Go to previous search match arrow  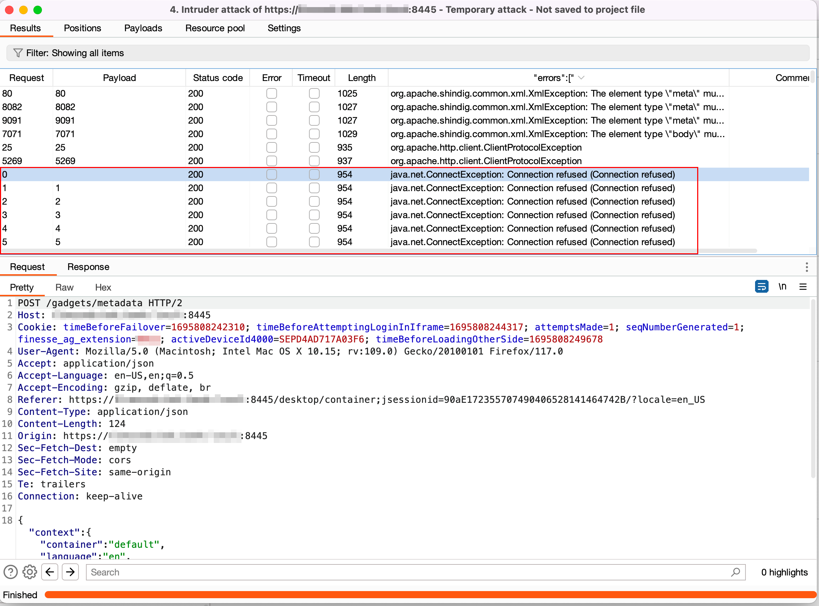pyautogui.click(x=50, y=572)
